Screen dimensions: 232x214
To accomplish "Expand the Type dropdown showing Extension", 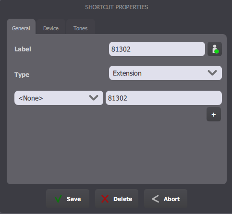I will 165,73.
